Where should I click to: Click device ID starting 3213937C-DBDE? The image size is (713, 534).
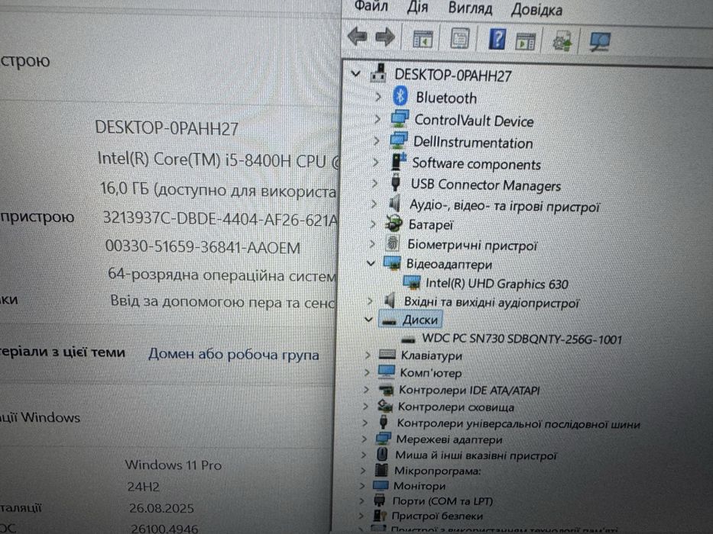coord(221,219)
